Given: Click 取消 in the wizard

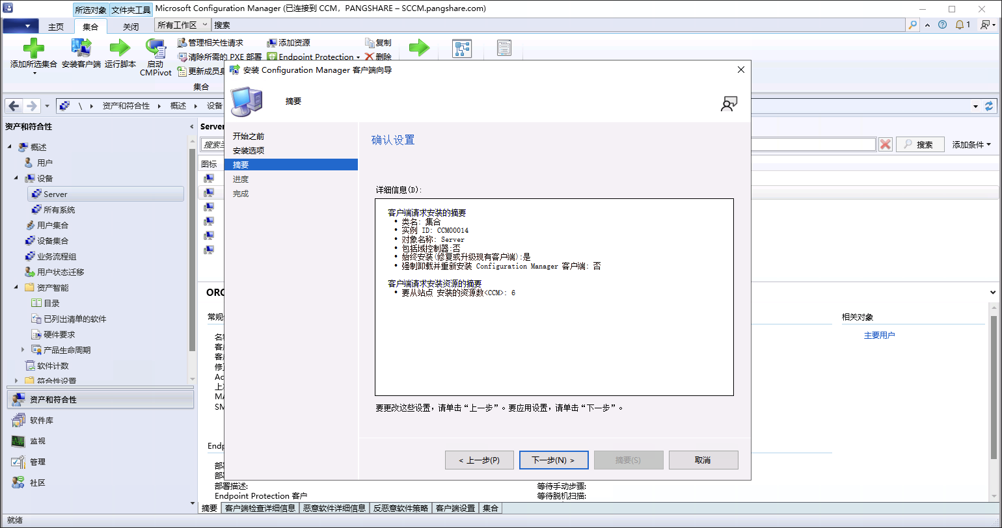Looking at the screenshot, I should (703, 460).
